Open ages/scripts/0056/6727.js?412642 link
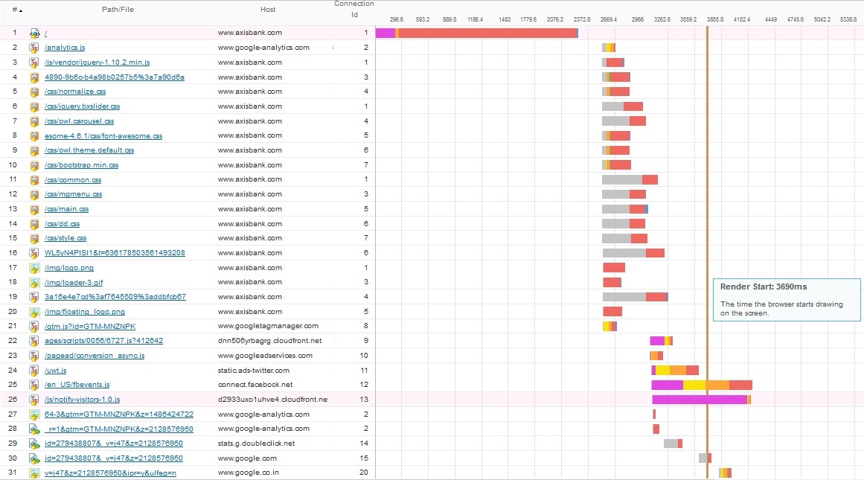 click(x=103, y=341)
